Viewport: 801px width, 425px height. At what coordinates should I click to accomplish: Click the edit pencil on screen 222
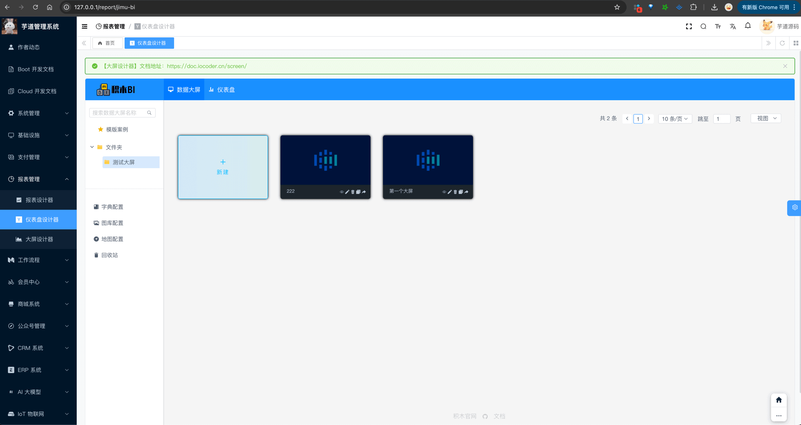tap(347, 192)
